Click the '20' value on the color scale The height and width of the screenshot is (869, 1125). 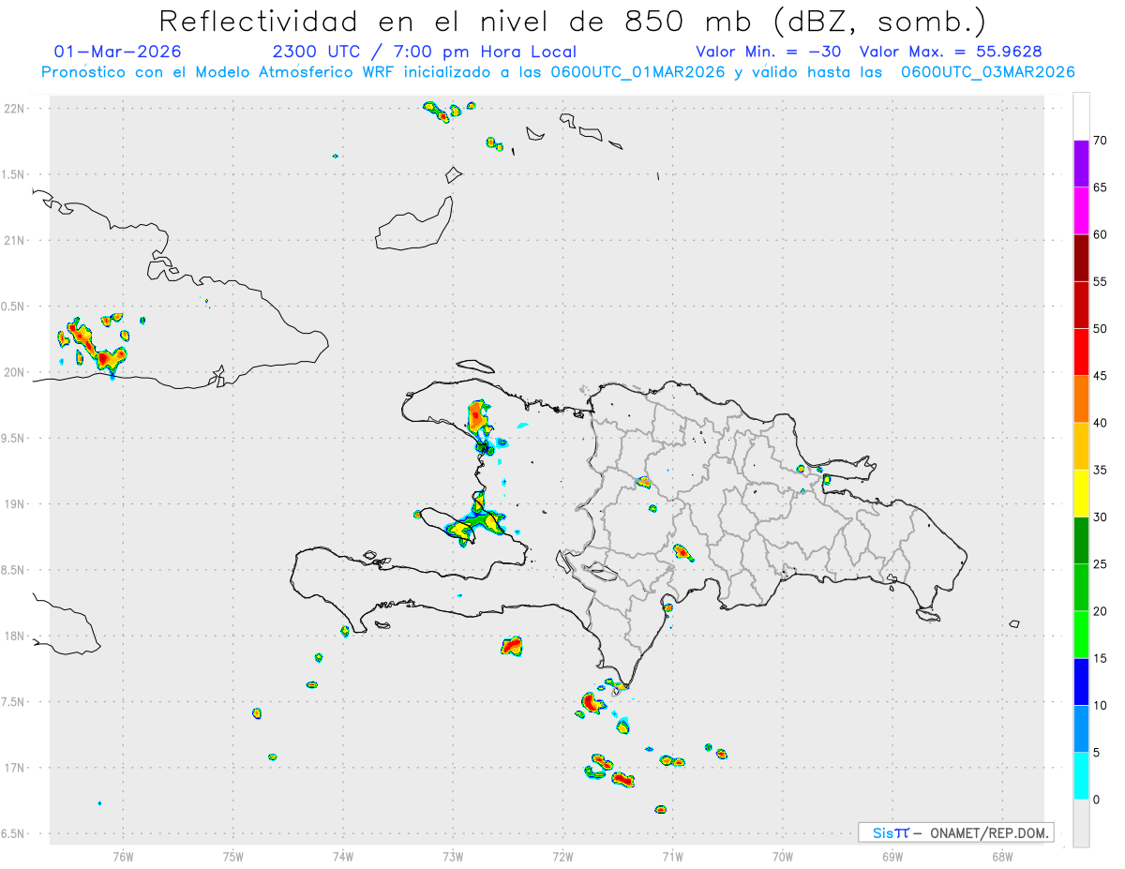click(x=1101, y=611)
